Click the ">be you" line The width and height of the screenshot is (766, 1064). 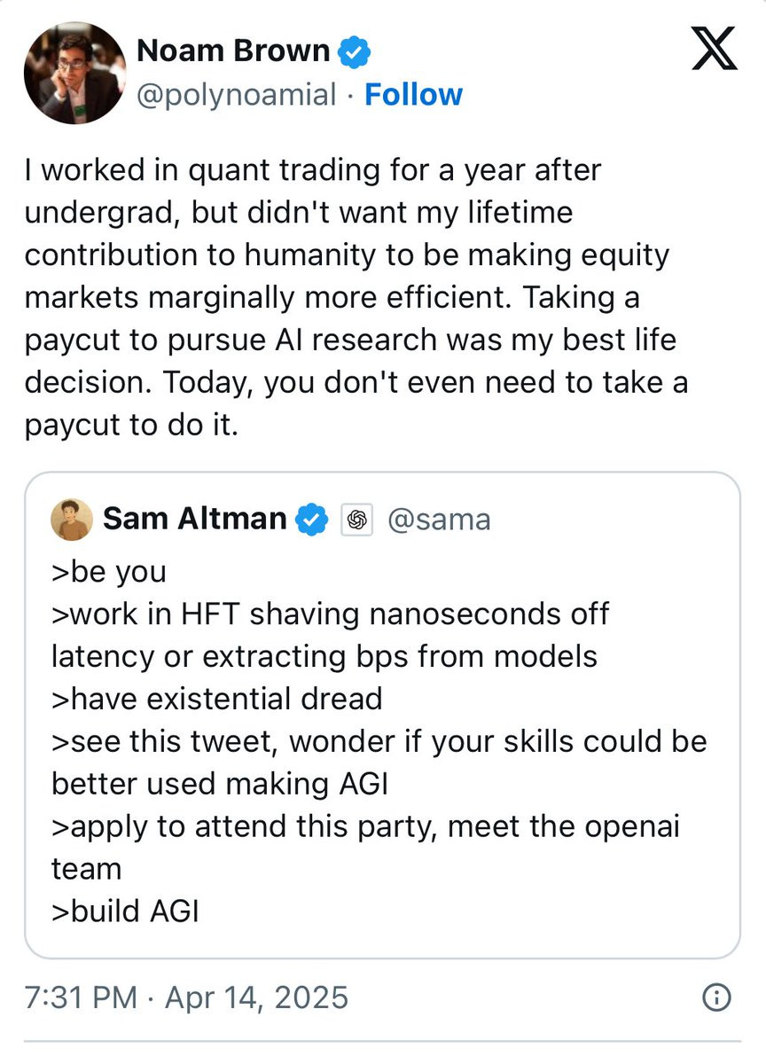pos(109,572)
